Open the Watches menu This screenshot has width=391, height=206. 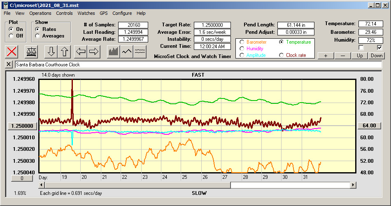86,13
